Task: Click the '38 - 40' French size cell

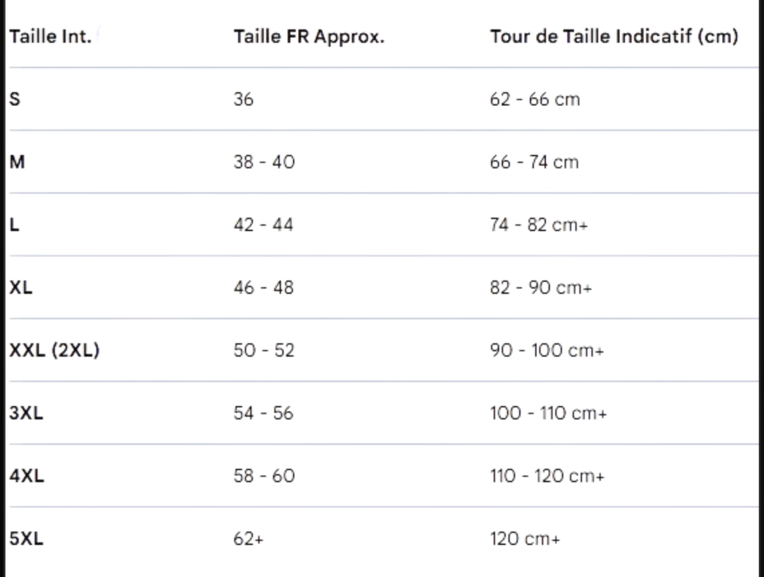Action: point(264,162)
